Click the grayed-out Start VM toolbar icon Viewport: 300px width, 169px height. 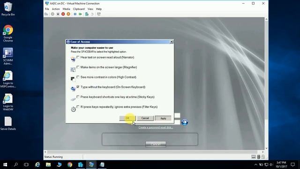click(52, 14)
